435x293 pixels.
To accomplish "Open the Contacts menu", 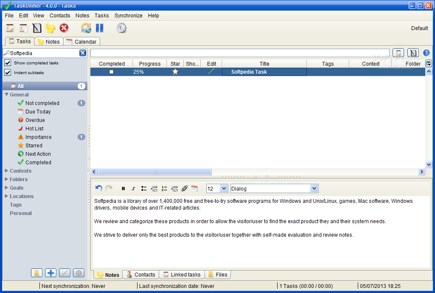I will pos(60,16).
